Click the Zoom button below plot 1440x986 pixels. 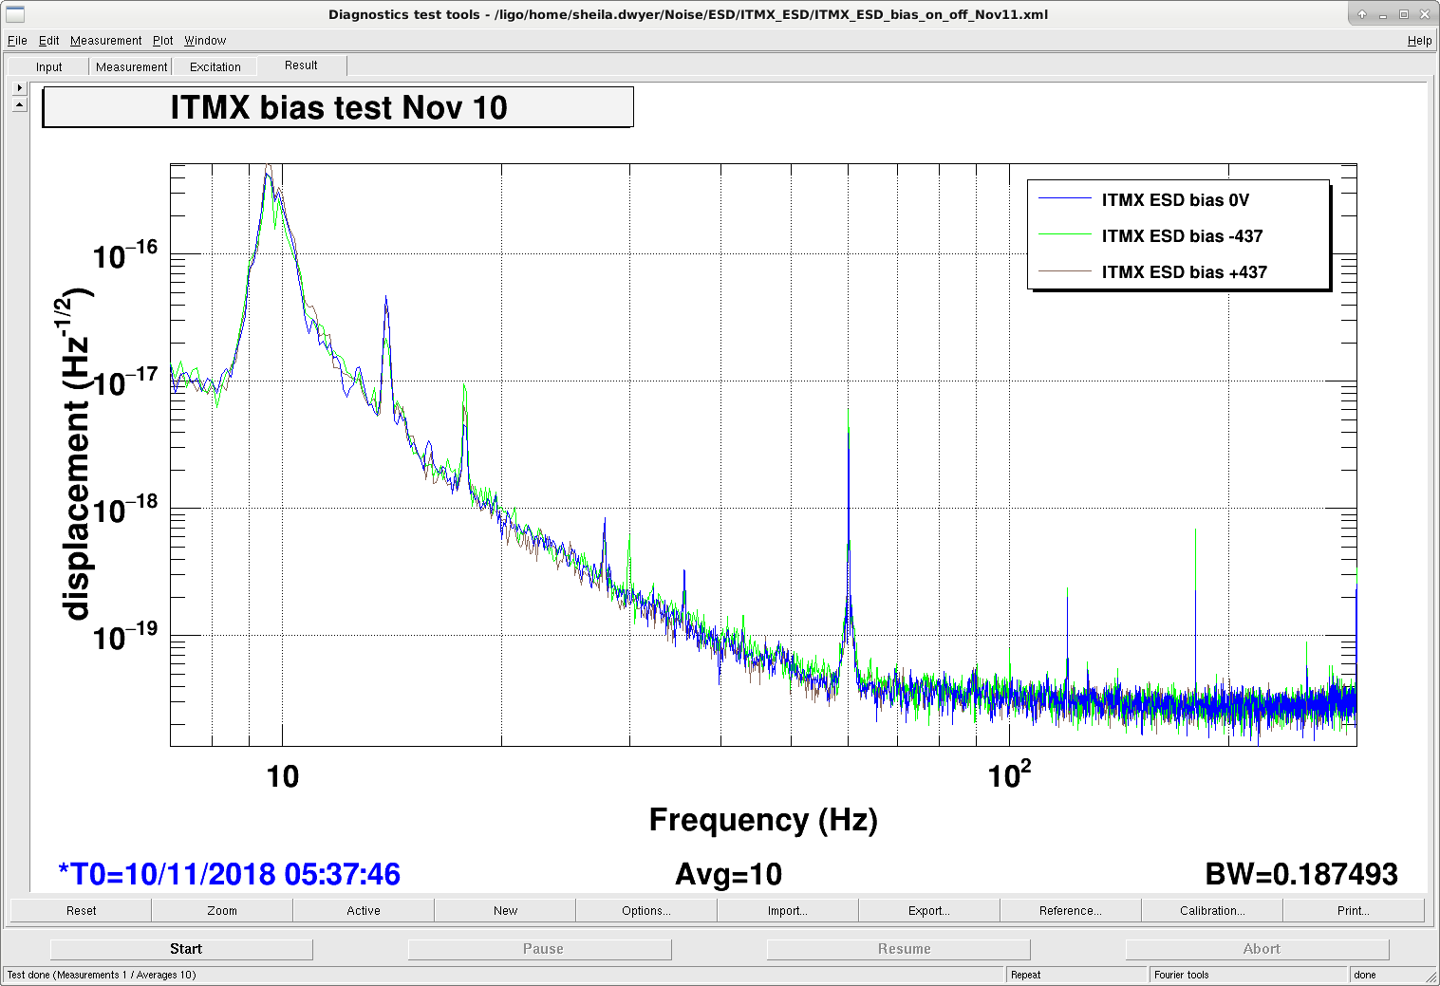(x=222, y=910)
